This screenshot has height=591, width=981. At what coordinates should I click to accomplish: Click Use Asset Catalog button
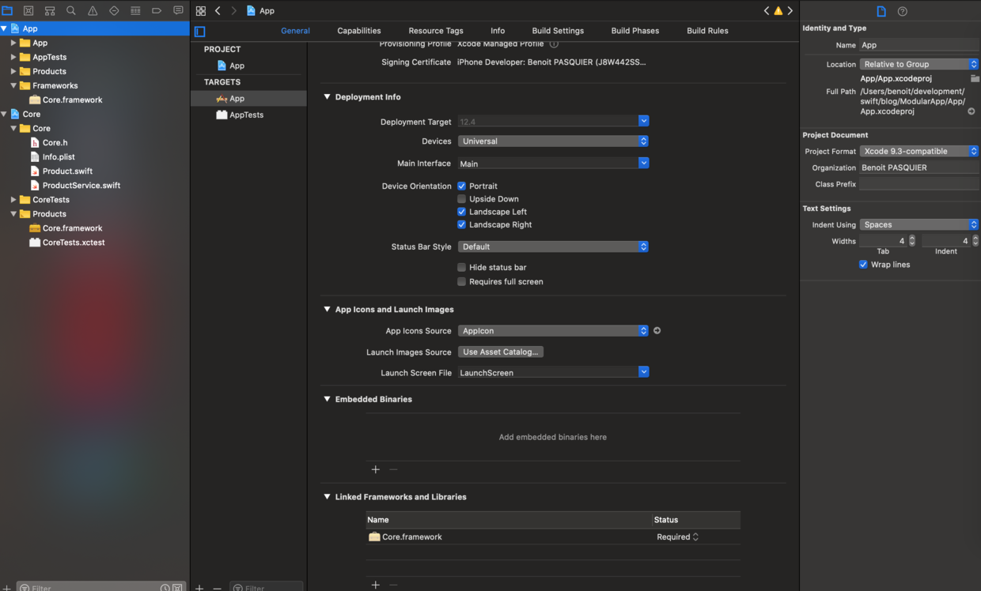(x=501, y=352)
